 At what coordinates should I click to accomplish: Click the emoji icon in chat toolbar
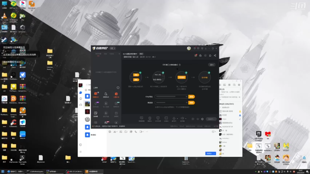110,131
